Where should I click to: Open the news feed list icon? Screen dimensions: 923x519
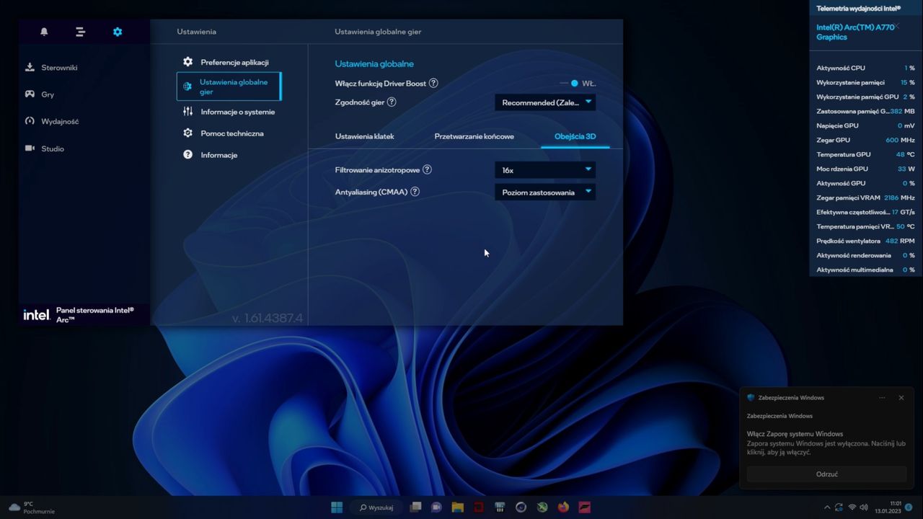coord(80,32)
